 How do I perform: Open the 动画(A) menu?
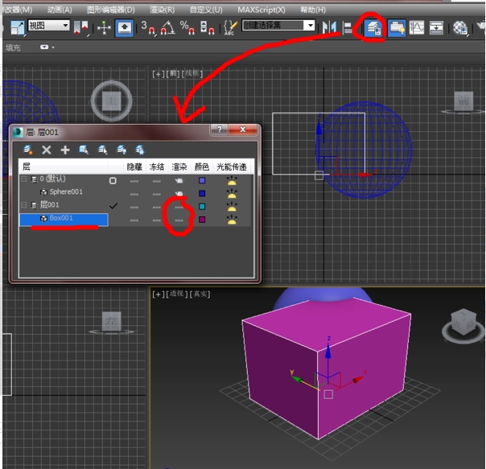(x=60, y=10)
